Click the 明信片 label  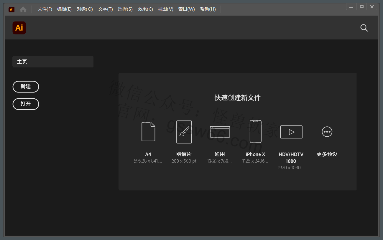click(x=184, y=154)
